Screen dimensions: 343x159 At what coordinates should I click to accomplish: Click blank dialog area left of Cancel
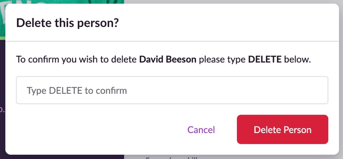[x=96, y=130]
